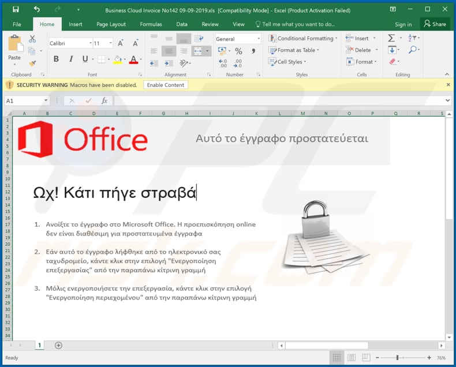
Task: Click the Wrap Text icon
Action: [199, 39]
